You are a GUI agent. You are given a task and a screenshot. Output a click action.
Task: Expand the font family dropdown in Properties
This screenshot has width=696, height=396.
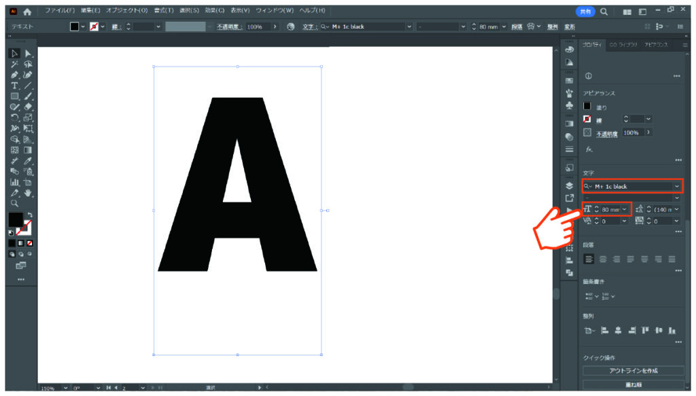pyautogui.click(x=677, y=187)
